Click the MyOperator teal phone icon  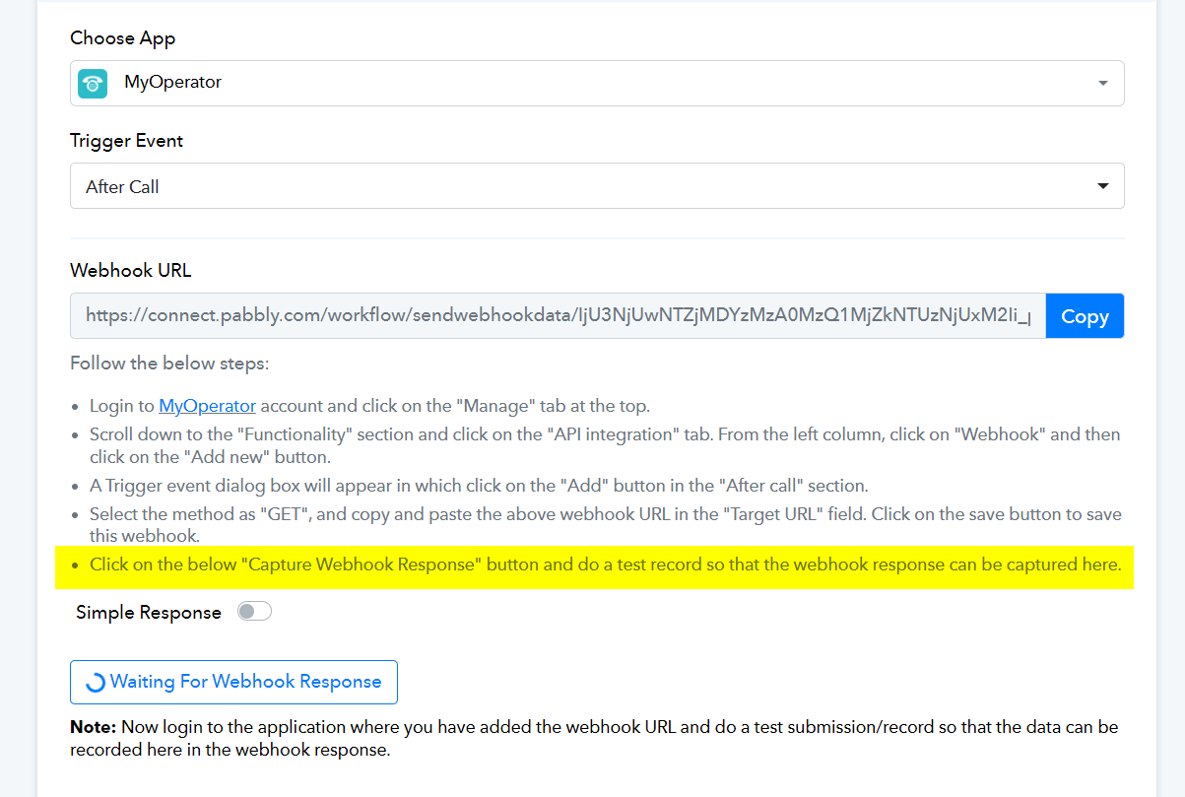tap(93, 84)
